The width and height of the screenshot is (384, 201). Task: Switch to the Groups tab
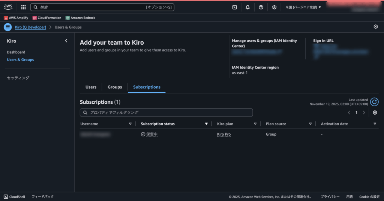click(x=115, y=87)
